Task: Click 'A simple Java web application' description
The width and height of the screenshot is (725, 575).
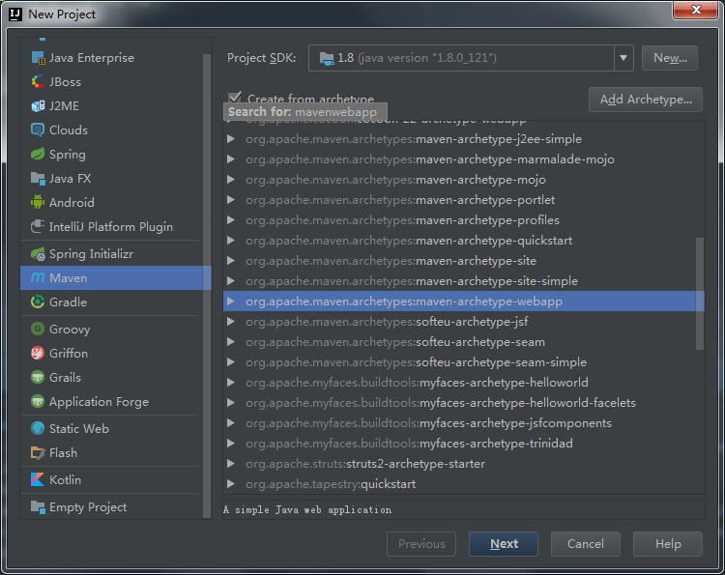Action: coord(307,510)
